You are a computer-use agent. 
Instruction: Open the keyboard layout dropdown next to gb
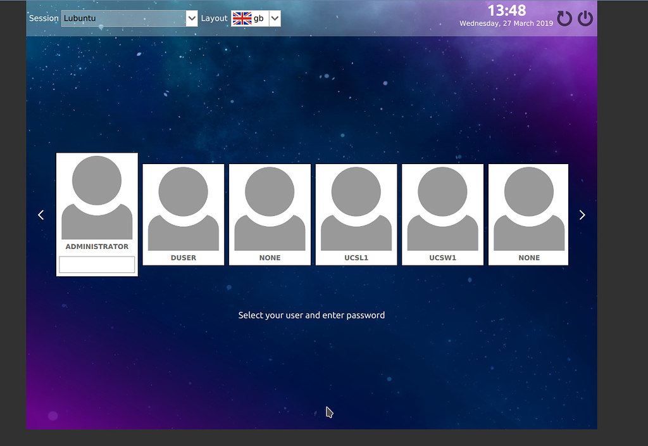click(x=273, y=18)
